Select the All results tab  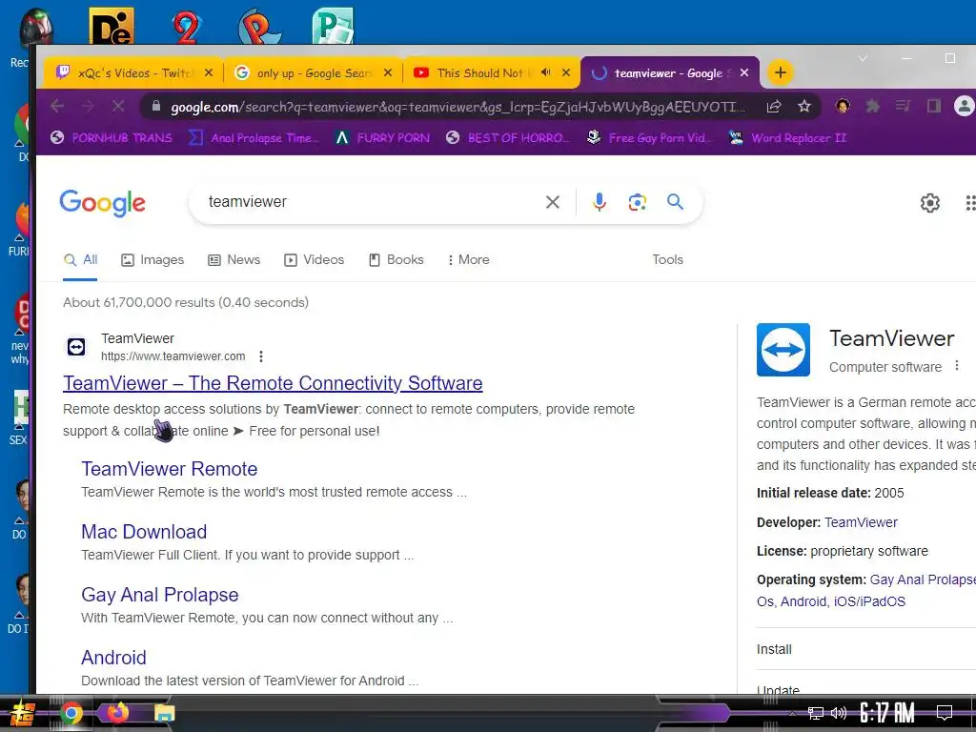tap(80, 259)
